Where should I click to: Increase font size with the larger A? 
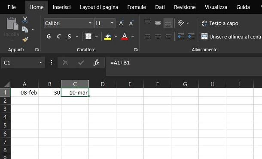click(121, 23)
